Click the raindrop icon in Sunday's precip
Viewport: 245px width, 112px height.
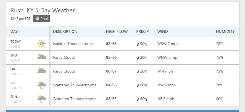click(x=138, y=99)
